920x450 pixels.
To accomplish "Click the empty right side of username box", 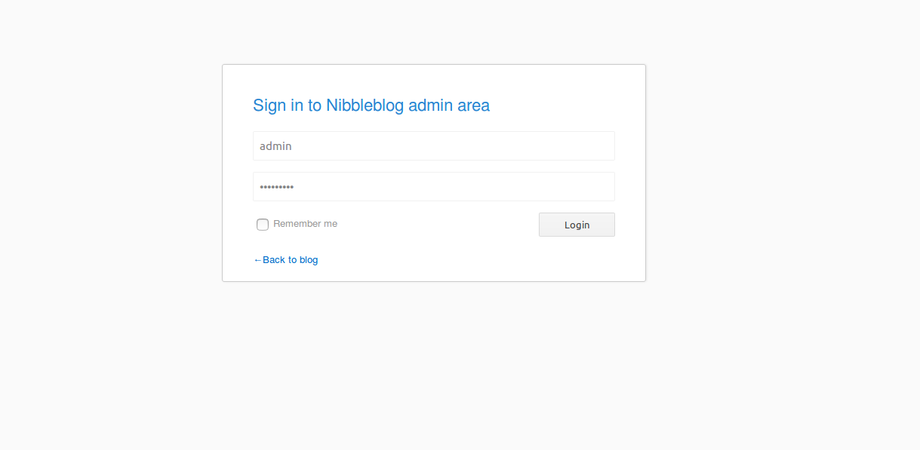I will pos(528,145).
